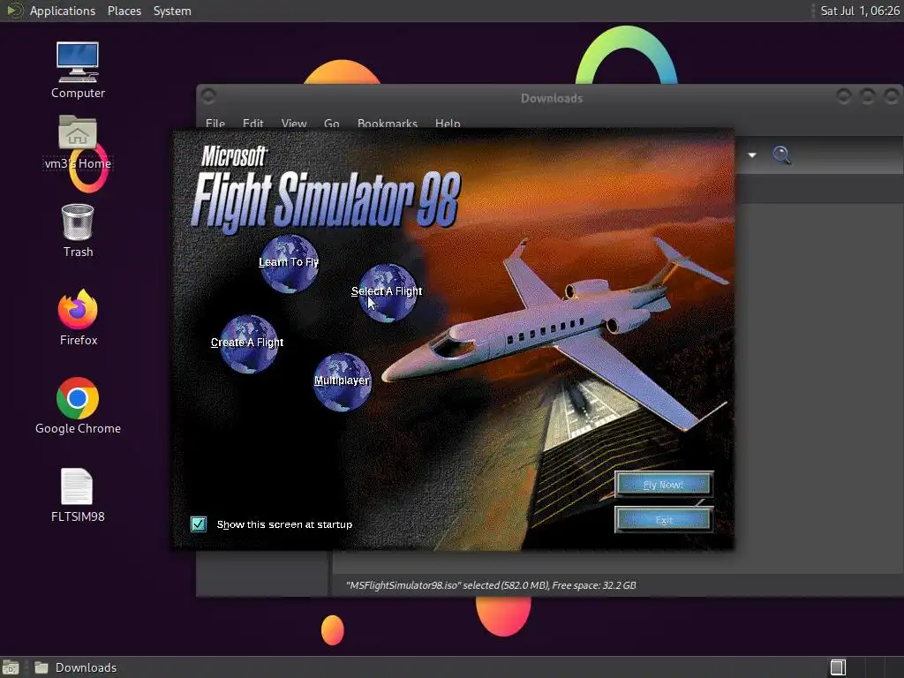
Task: Open the Trash desktop icon
Action: click(x=78, y=230)
